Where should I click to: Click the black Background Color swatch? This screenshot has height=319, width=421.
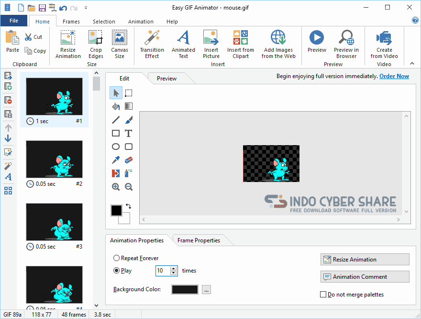[185, 290]
